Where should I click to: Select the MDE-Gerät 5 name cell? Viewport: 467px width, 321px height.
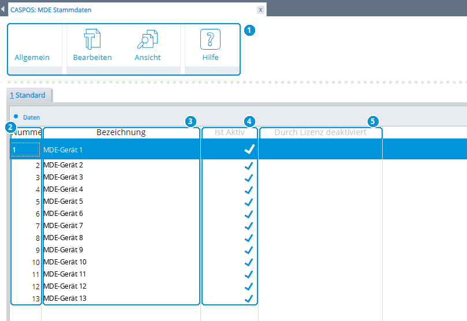[x=121, y=201]
